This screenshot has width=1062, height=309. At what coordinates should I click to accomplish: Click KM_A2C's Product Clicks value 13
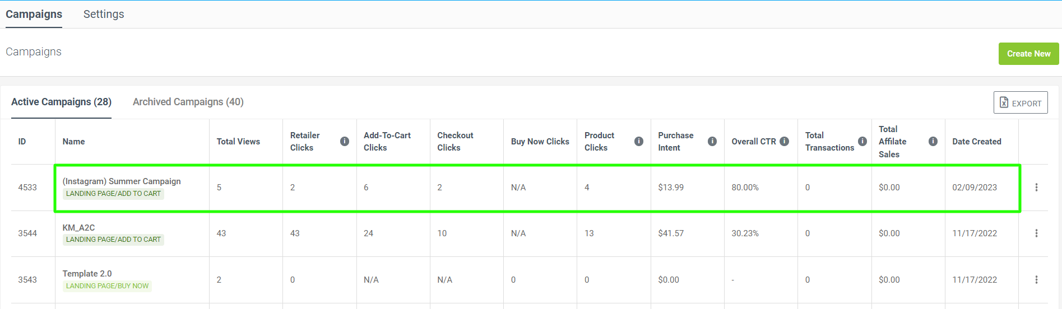click(x=589, y=233)
